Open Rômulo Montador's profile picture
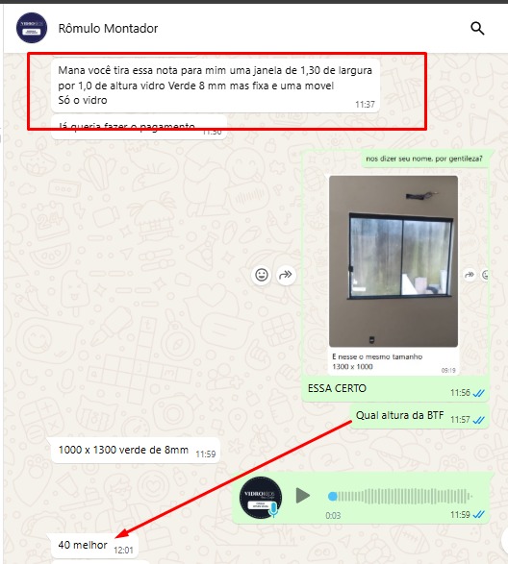Image resolution: width=508 pixels, height=564 pixels. point(32,28)
